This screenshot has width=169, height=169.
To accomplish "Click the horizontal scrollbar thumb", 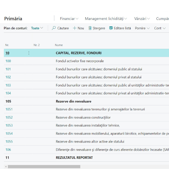I will click(44, 167).
